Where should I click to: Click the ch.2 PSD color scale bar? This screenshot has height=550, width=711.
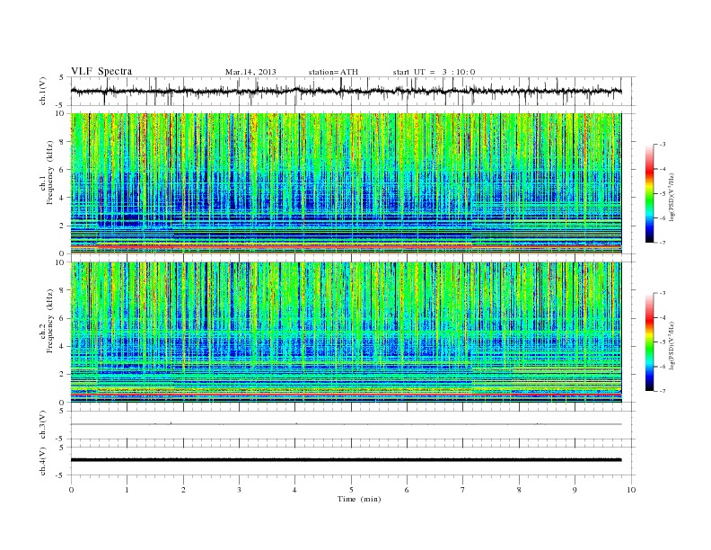point(649,342)
